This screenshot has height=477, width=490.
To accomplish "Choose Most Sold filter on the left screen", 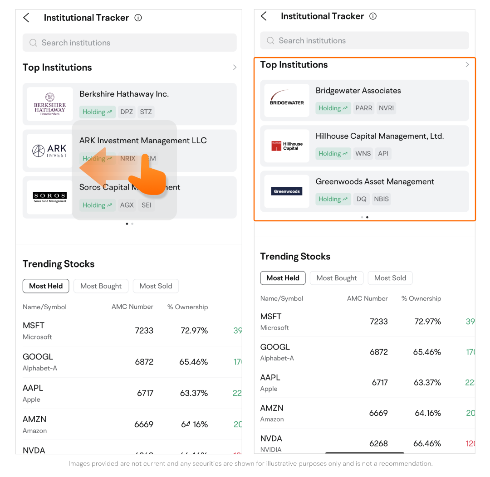I will point(156,286).
